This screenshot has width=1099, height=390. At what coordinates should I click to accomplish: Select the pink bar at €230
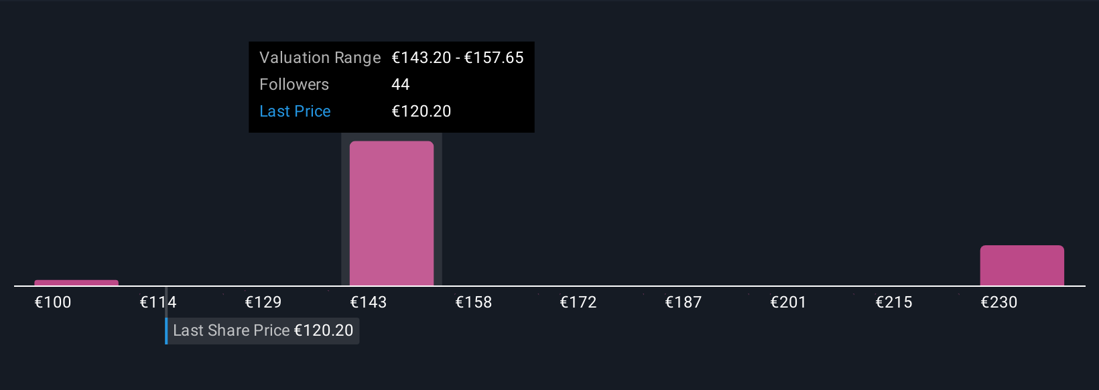[1022, 265]
